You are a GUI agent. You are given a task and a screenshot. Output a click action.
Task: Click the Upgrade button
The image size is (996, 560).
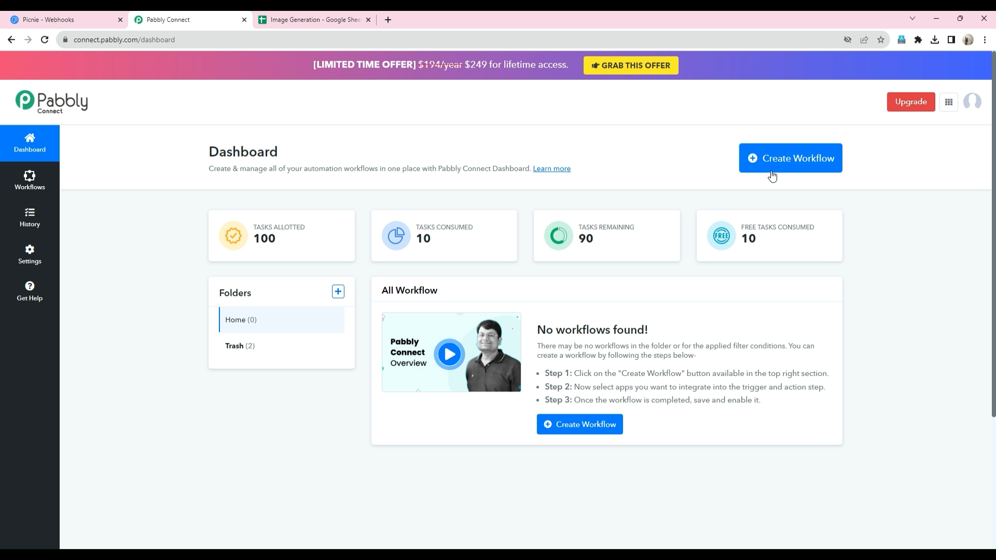pyautogui.click(x=910, y=102)
